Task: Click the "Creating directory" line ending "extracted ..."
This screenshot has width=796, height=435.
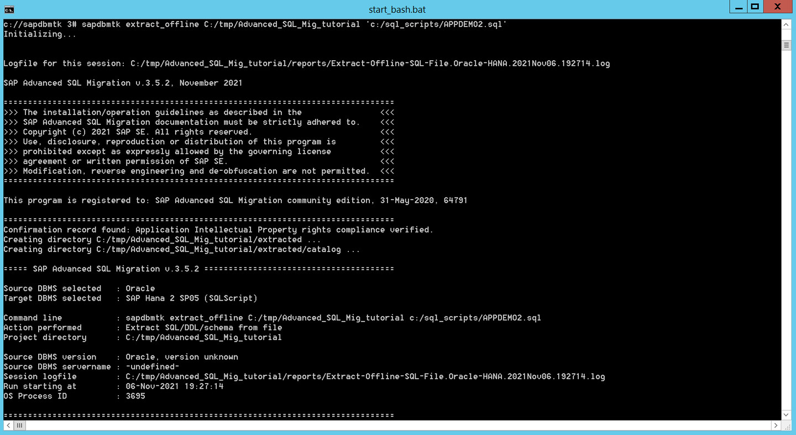Action: point(162,240)
